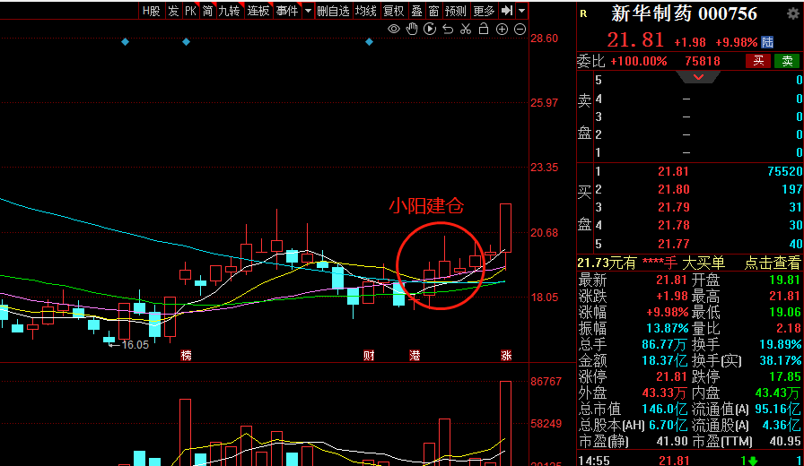
Task: Click the 叠 overlay button
Action: click(x=417, y=11)
